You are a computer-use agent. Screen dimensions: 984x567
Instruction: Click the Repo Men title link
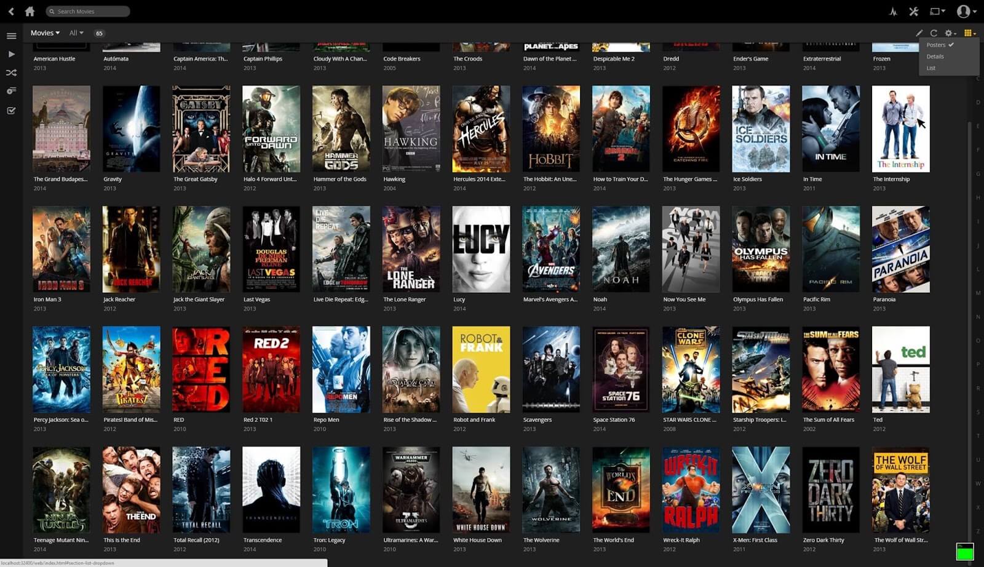click(326, 420)
